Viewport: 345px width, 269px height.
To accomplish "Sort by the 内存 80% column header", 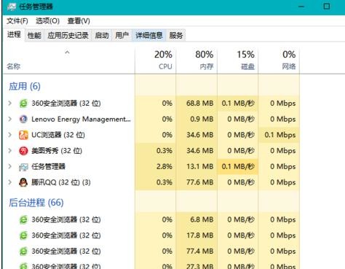I will 197,61.
